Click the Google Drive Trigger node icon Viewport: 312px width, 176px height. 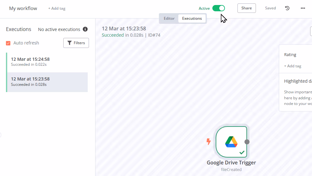[x=231, y=142]
